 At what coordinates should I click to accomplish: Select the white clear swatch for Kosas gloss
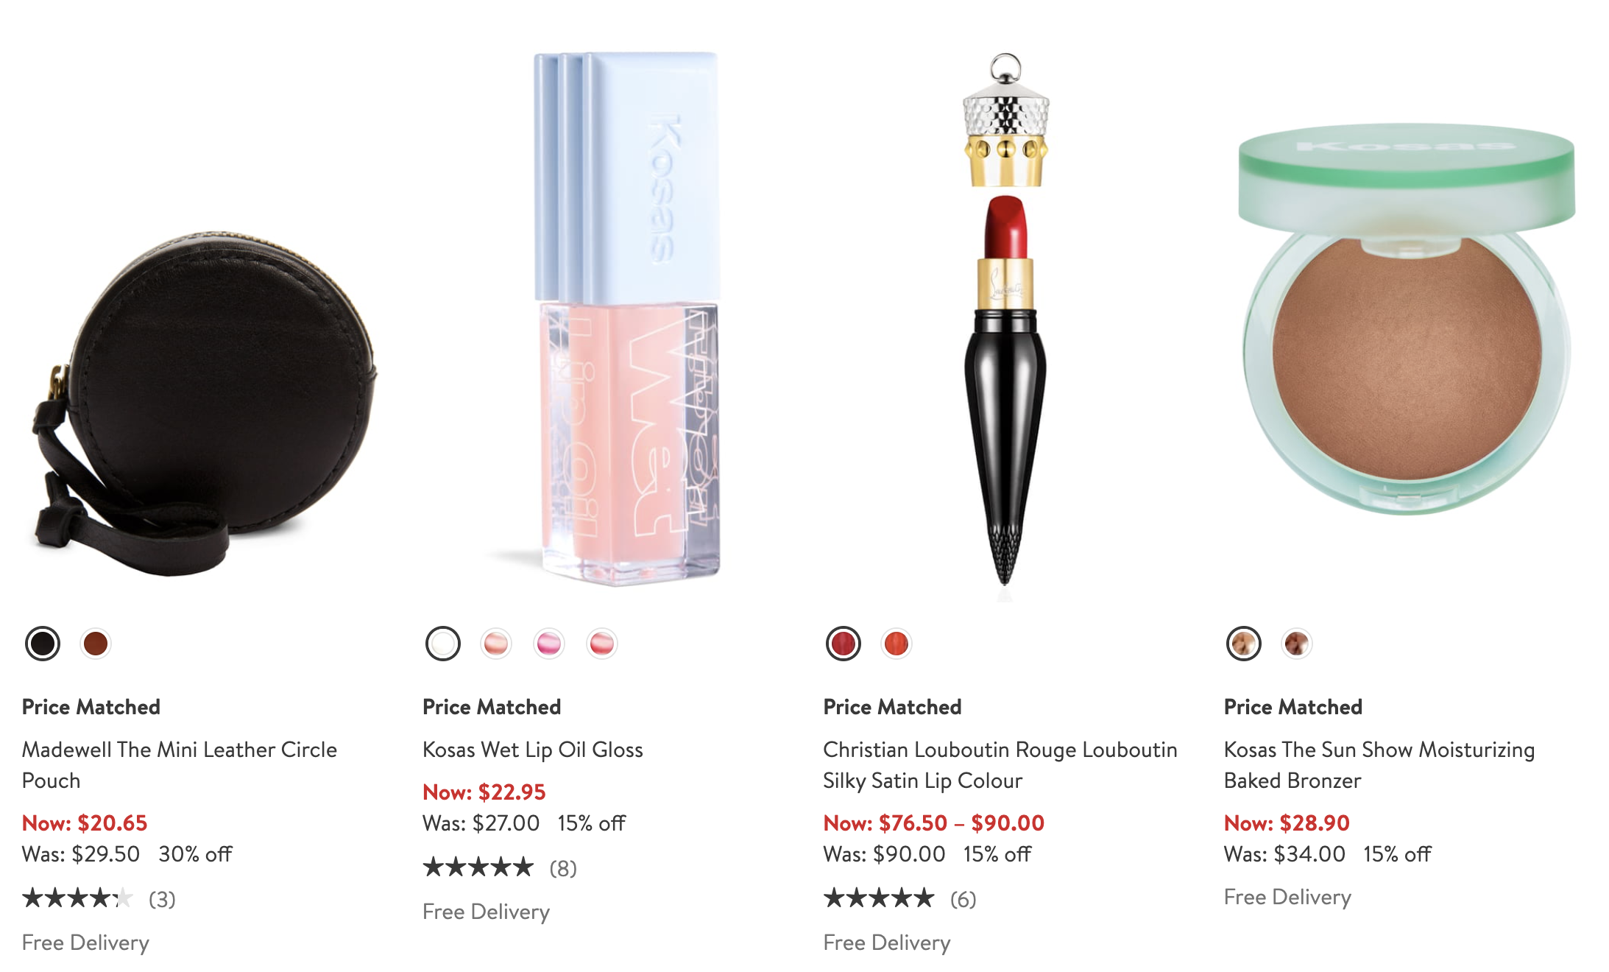pos(443,644)
